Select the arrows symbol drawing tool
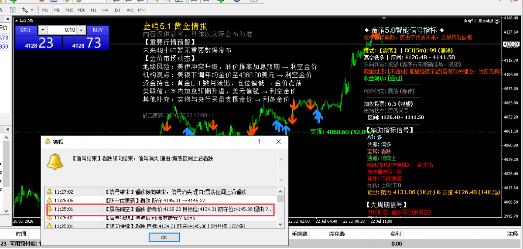 click(25, 10)
